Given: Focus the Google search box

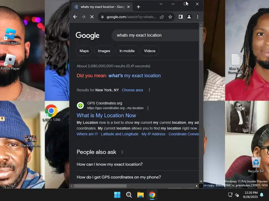Looking at the screenshot, I should (155, 35).
